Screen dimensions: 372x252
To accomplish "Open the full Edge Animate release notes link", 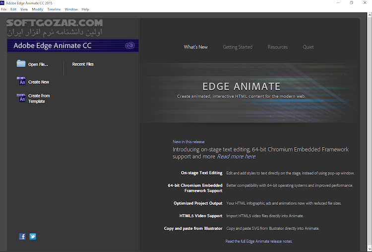I will (259, 241).
